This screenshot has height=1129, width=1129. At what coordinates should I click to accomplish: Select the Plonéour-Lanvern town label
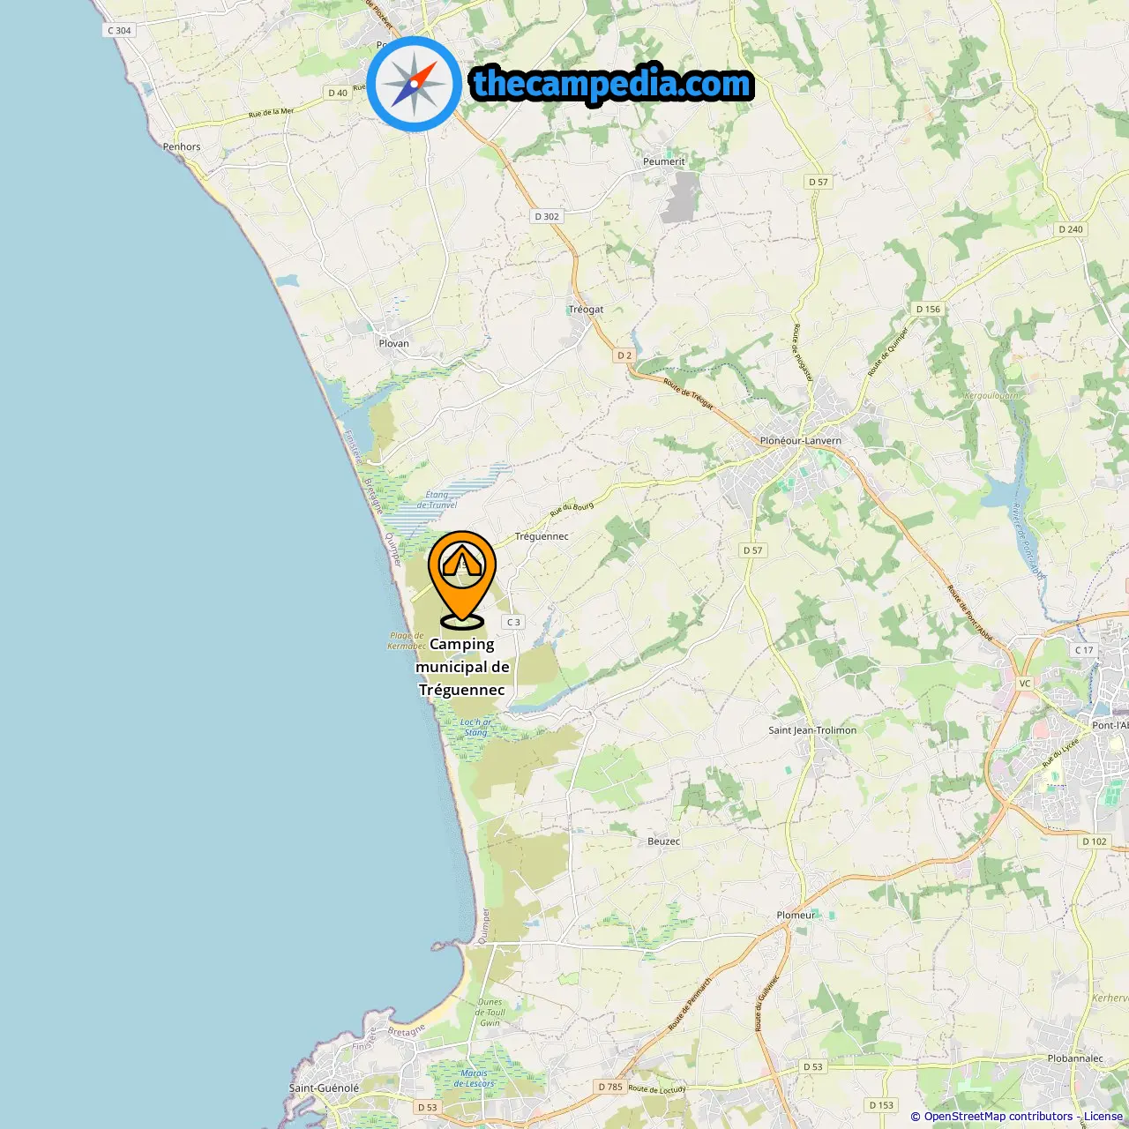[801, 440]
